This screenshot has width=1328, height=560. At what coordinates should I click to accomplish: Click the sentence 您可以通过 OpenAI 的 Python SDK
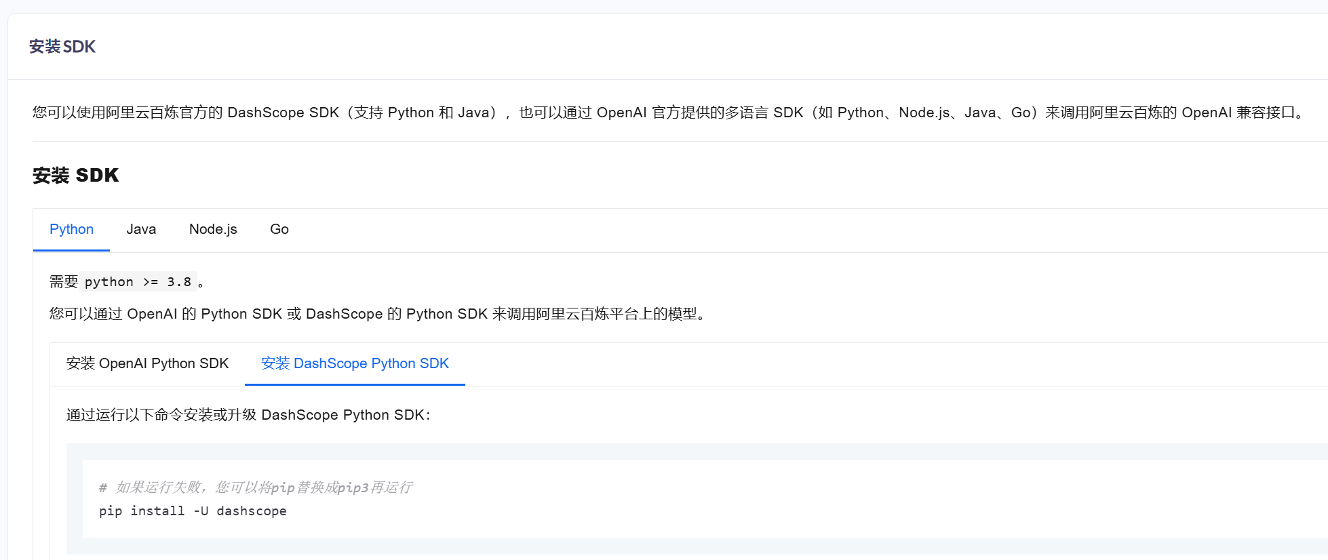point(380,314)
